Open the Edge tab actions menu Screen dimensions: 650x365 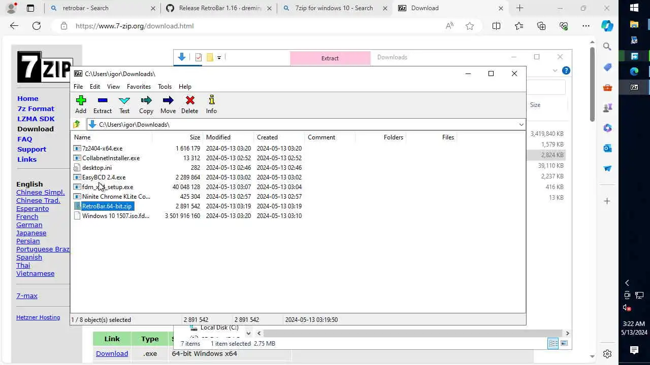(x=30, y=8)
